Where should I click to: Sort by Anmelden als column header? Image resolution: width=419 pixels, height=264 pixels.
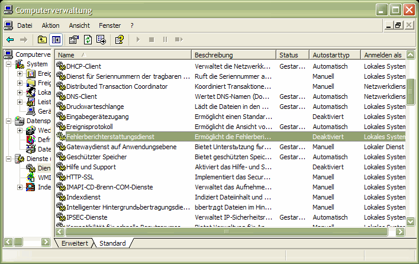coord(383,55)
